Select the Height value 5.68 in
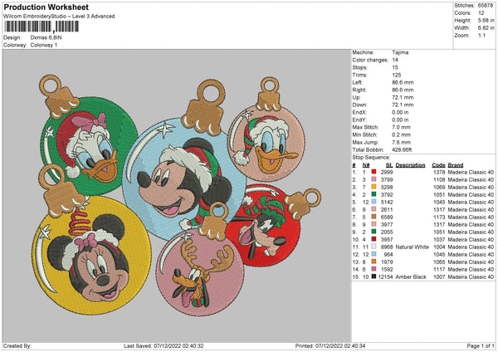 pyautogui.click(x=486, y=20)
